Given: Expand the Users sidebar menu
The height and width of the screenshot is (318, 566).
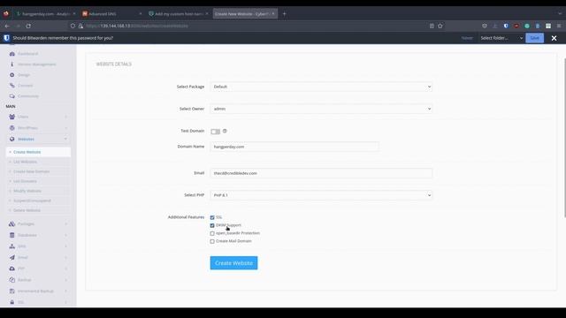Looking at the screenshot, I should [x=65, y=117].
